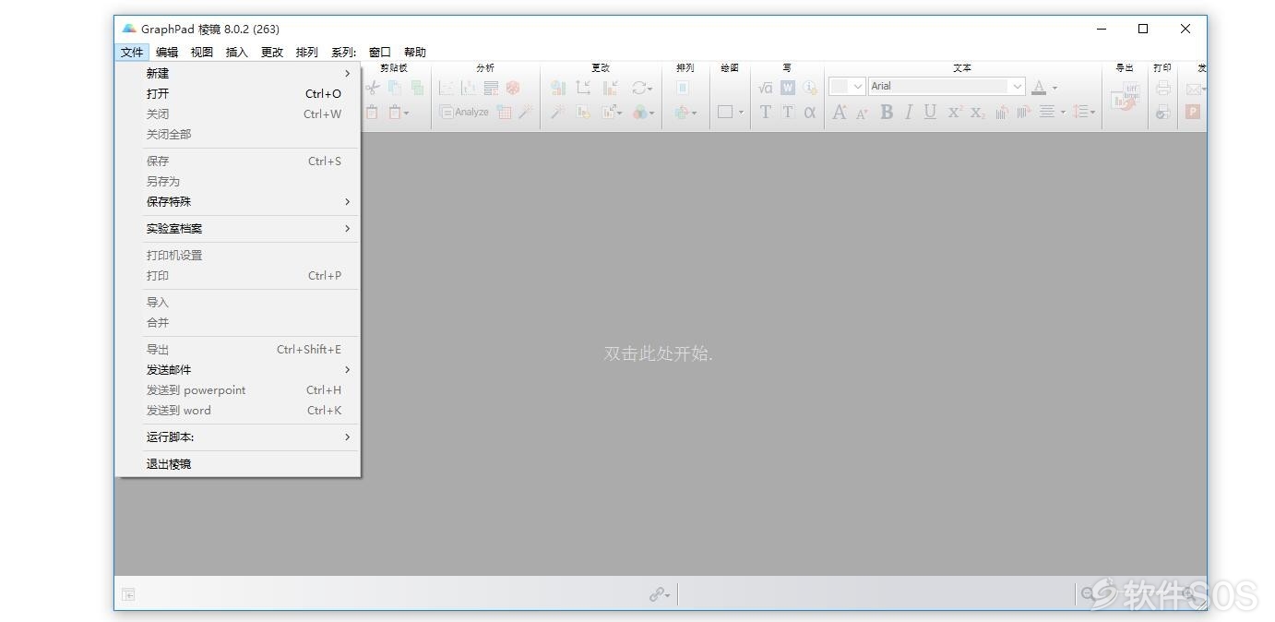Image resolution: width=1275 pixels, height=622 pixels.
Task: Open the 插入 menu
Action: coord(237,53)
